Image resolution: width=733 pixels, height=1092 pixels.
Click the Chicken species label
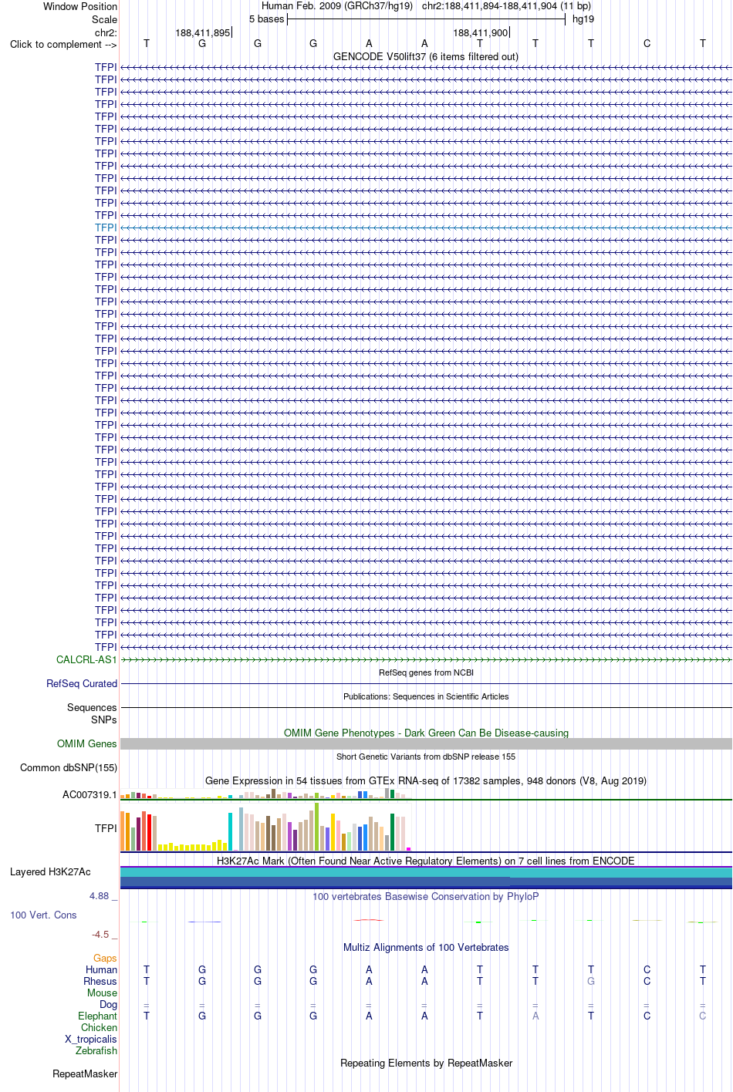99,1027
